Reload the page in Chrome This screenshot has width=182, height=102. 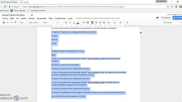pos(5,7)
